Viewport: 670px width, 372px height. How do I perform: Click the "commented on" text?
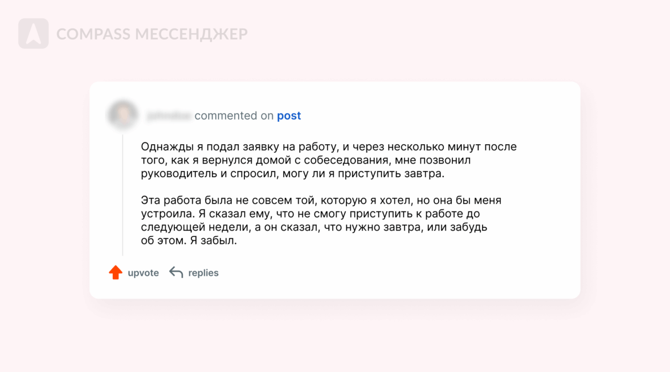(x=234, y=116)
